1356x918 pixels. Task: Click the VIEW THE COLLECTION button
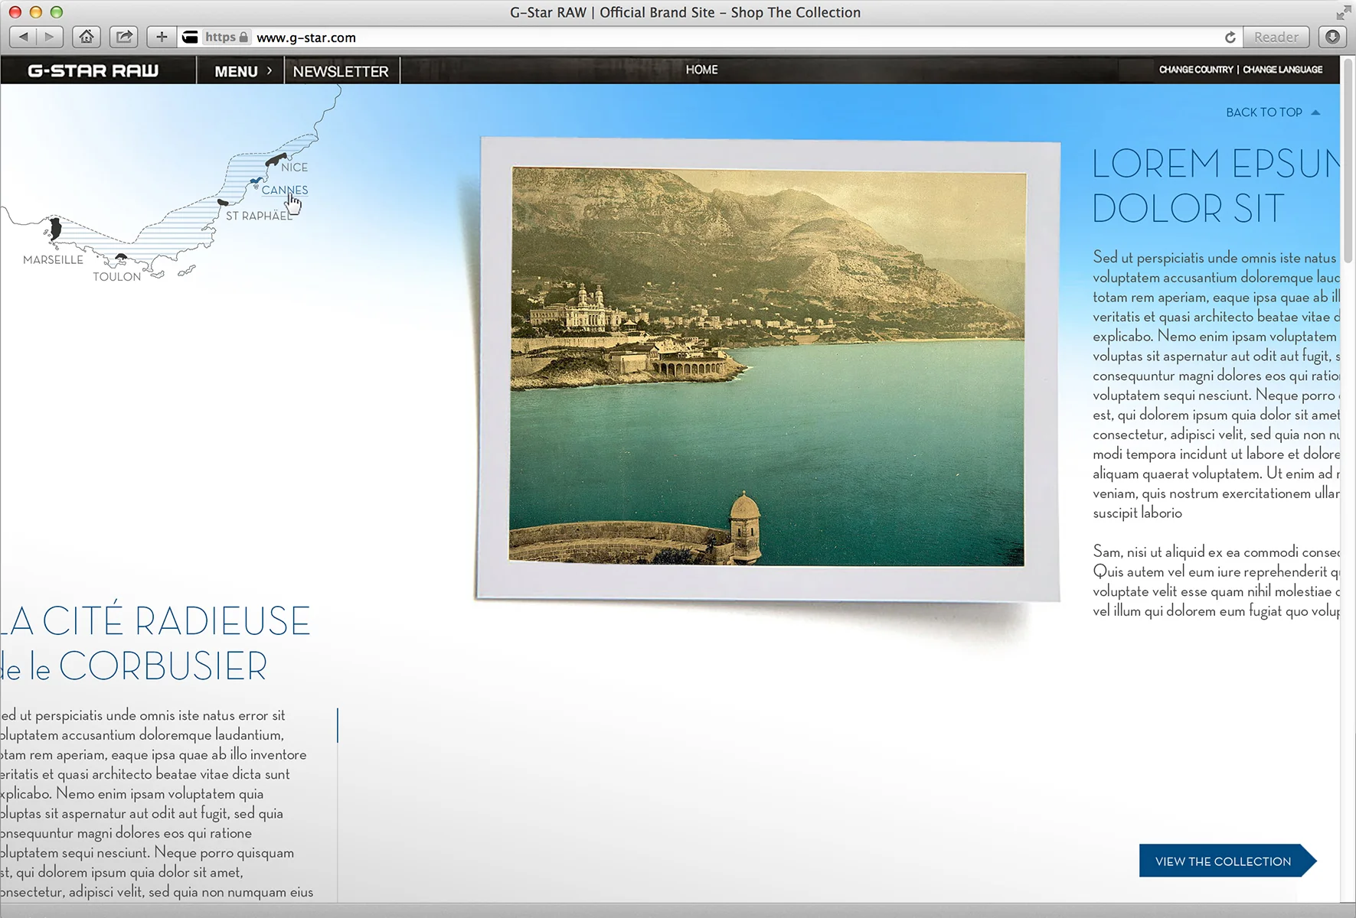pos(1227,861)
